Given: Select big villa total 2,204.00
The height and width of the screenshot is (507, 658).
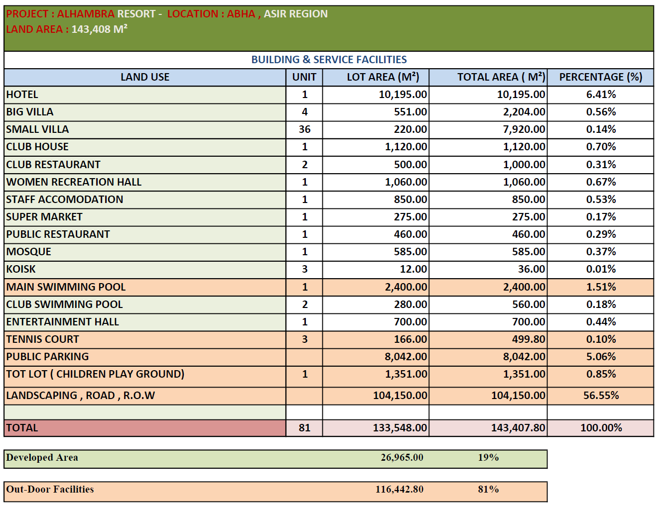Looking at the screenshot, I should click(524, 112).
